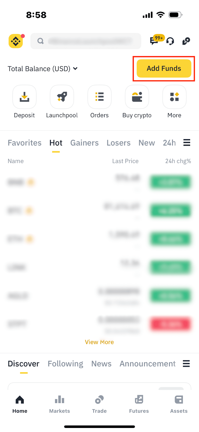Tap the Buy crypto wallet icon
Screen dimensions: 199x432
click(x=137, y=97)
